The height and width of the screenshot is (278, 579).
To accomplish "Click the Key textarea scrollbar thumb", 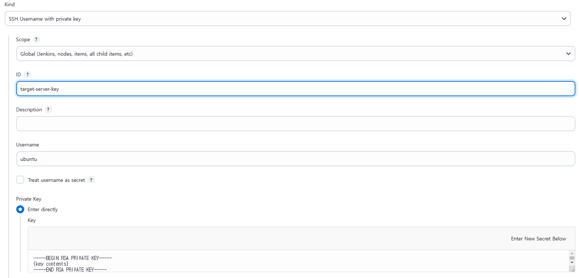I will point(572,258).
